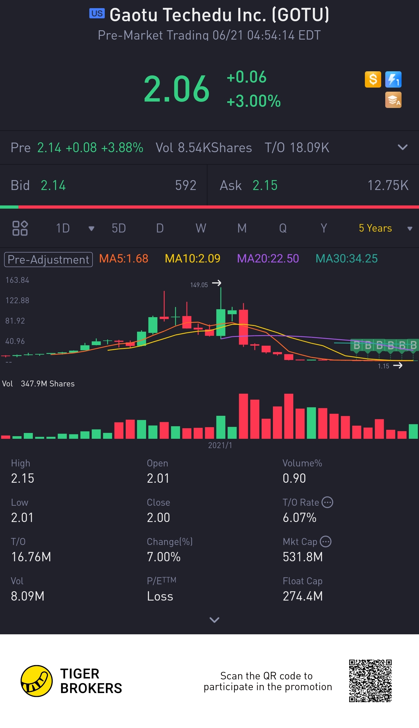Viewport: 419px width, 728px height.
Task: Tap the Gaotu Techedu Inc. (GOTU) title
Action: (219, 15)
